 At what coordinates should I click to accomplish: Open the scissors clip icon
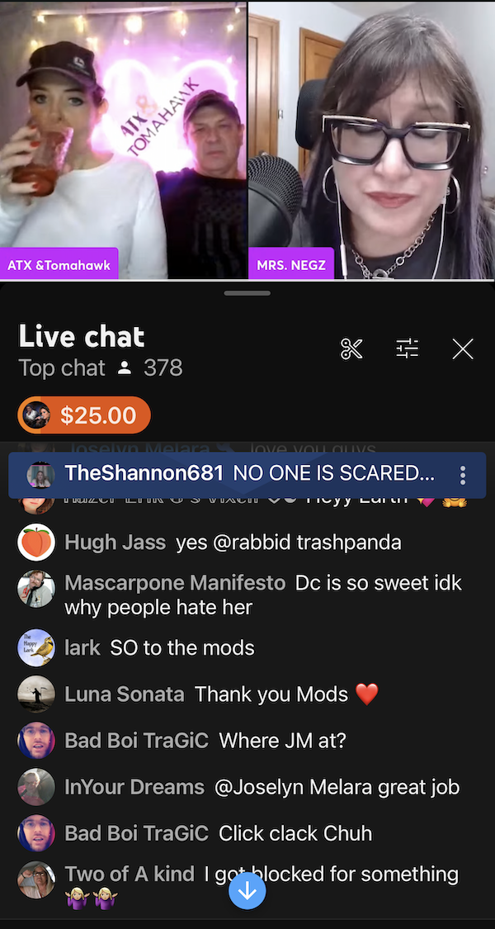tap(351, 349)
